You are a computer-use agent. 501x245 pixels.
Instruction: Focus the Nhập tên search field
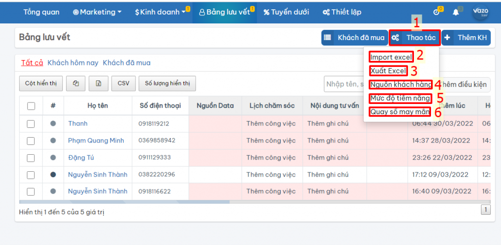click(x=344, y=84)
